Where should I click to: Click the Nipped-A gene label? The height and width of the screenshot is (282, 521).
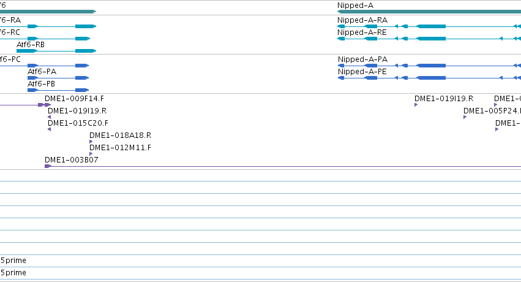(x=355, y=6)
